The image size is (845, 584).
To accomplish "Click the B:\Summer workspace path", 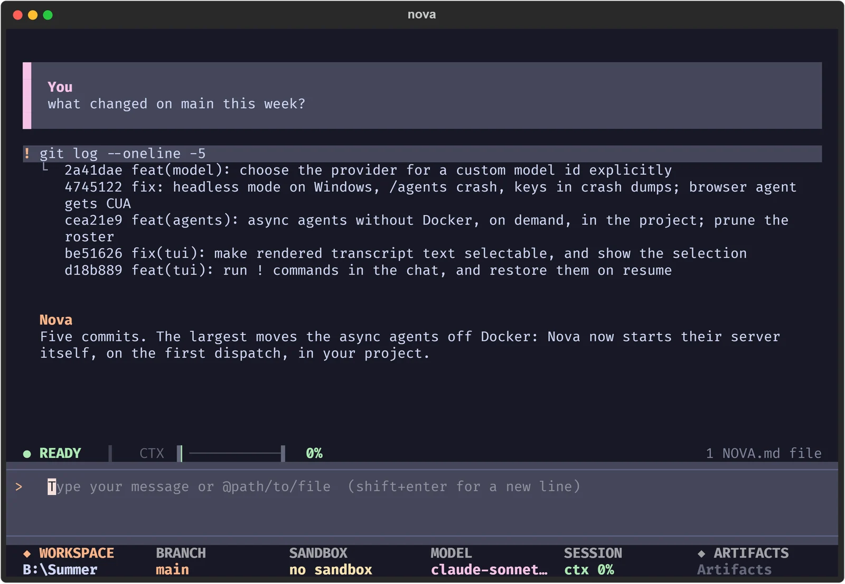I will click(60, 570).
